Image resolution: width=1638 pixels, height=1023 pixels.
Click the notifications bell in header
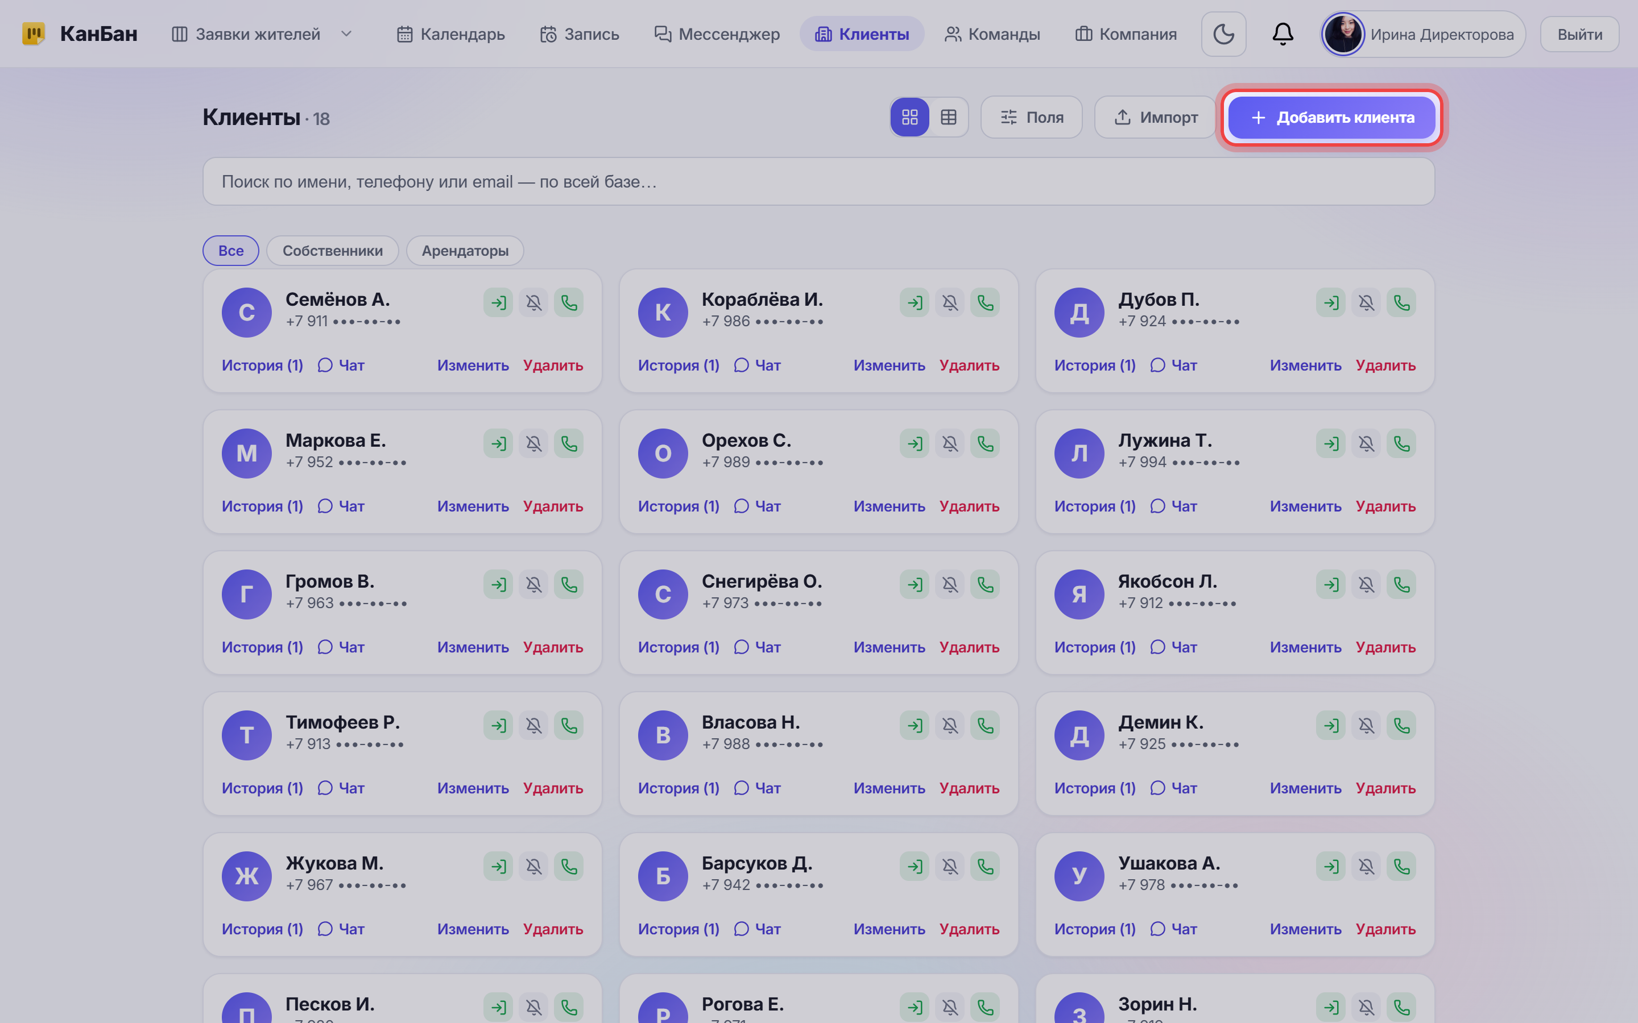coord(1283,34)
